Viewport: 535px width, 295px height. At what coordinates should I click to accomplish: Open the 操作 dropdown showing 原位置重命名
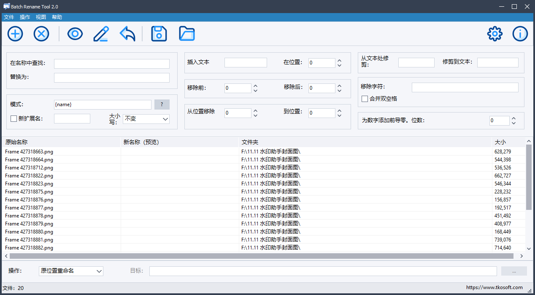click(x=71, y=271)
